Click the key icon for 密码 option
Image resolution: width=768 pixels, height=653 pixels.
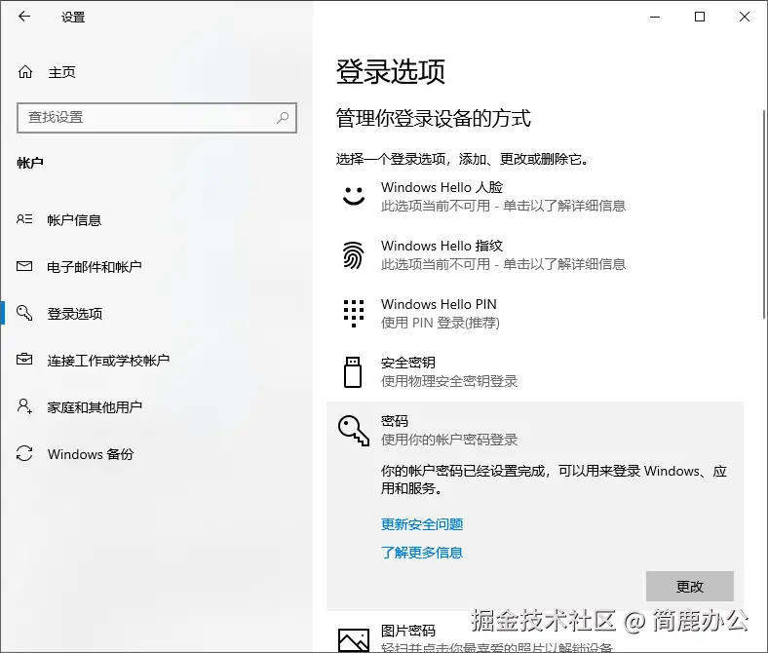(354, 431)
